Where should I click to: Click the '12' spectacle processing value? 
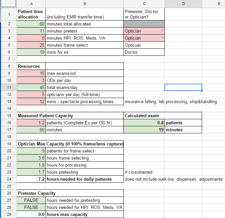coord(31,101)
